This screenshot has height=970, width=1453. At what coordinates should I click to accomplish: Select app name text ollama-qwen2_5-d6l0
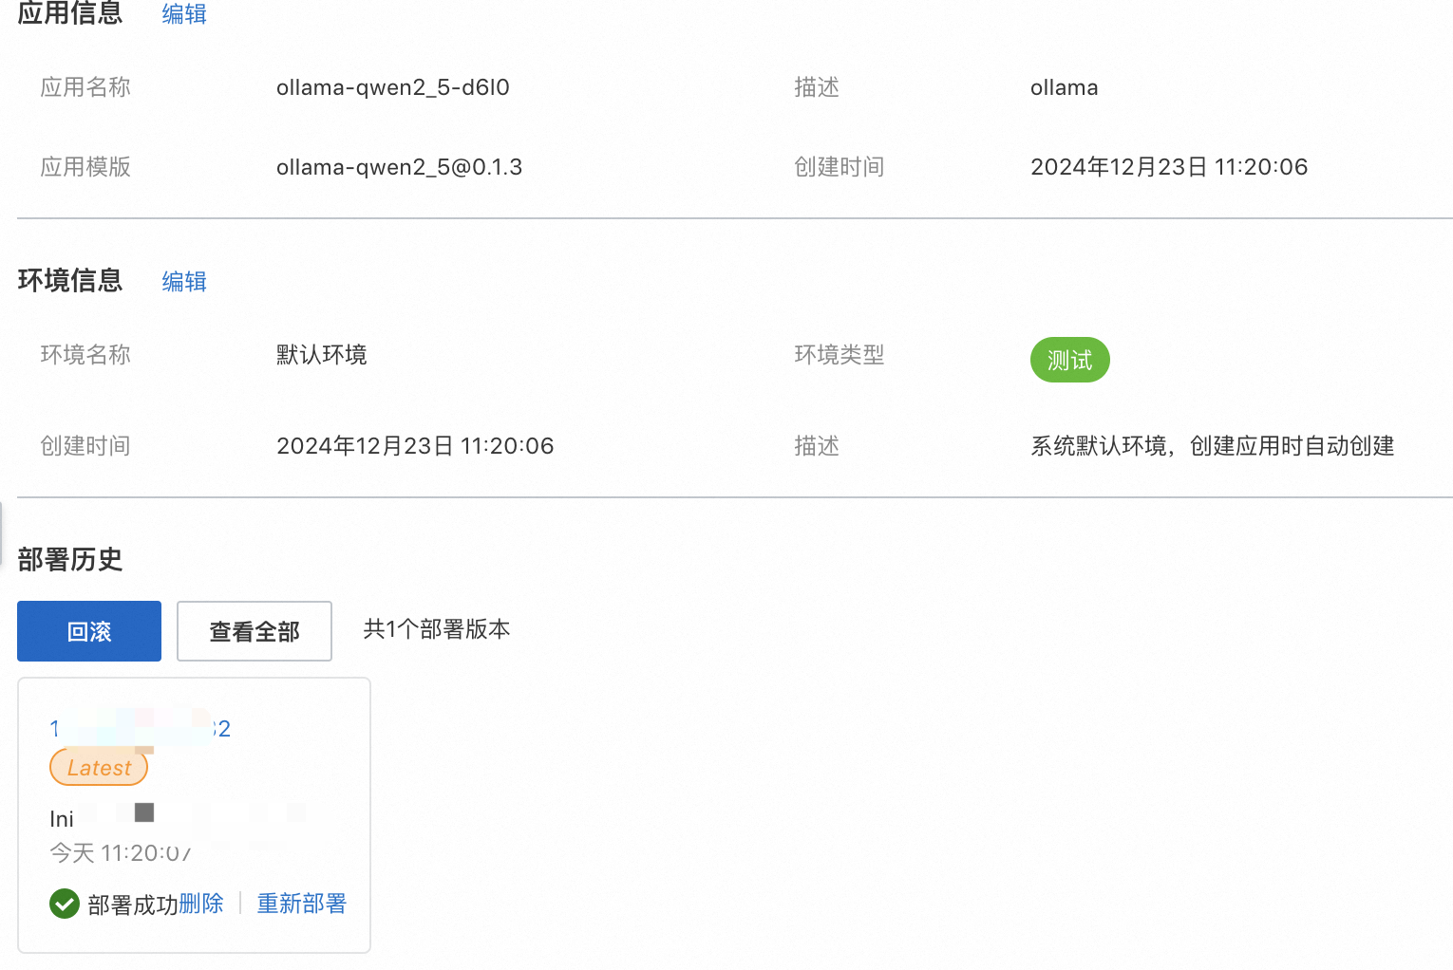pos(393,87)
